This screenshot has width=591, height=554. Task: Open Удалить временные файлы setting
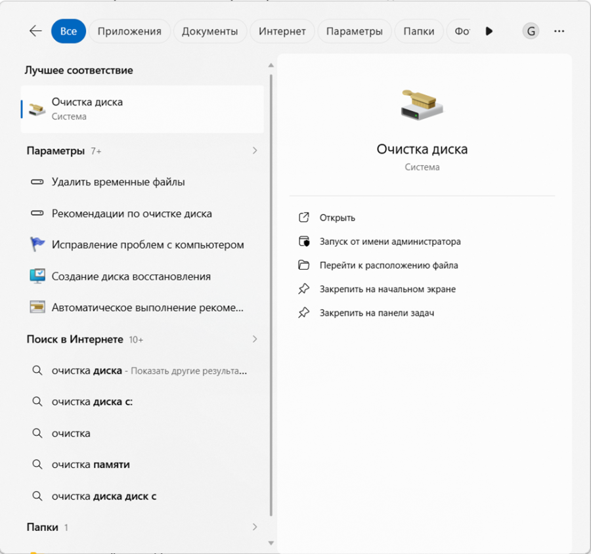118,182
